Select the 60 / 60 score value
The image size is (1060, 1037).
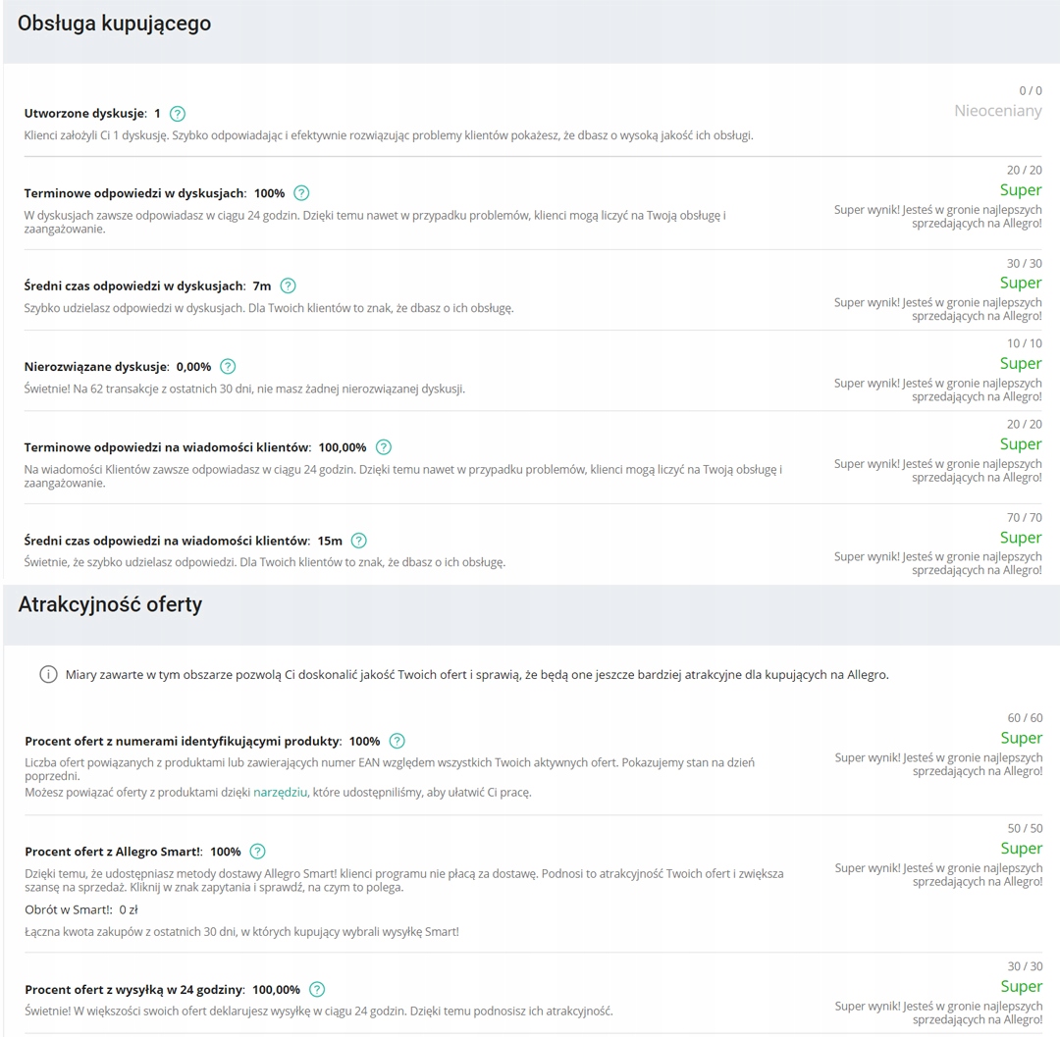click(1025, 718)
